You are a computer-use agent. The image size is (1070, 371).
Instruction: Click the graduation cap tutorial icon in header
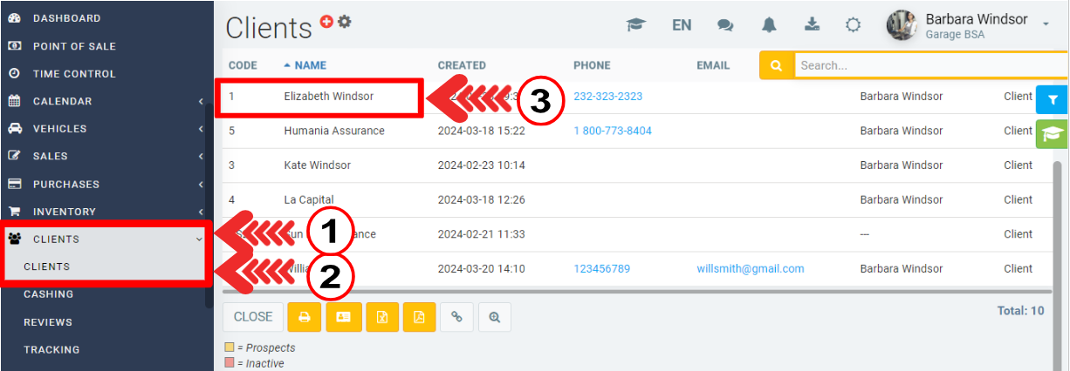(636, 25)
